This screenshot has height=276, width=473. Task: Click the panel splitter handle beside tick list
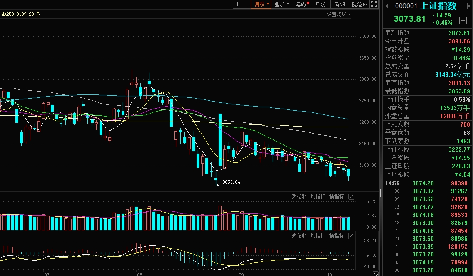(x=381, y=192)
